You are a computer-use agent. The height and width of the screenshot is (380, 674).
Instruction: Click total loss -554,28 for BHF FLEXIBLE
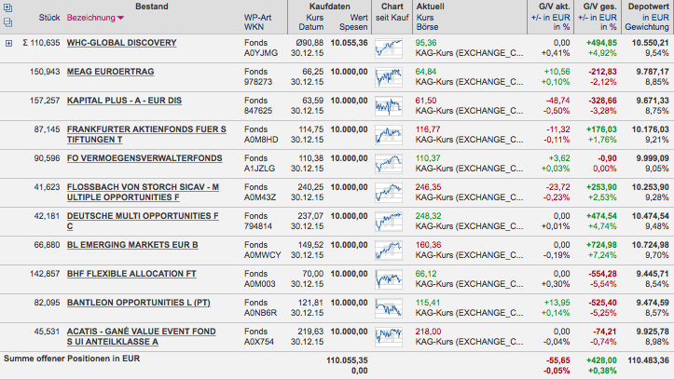[x=602, y=274]
